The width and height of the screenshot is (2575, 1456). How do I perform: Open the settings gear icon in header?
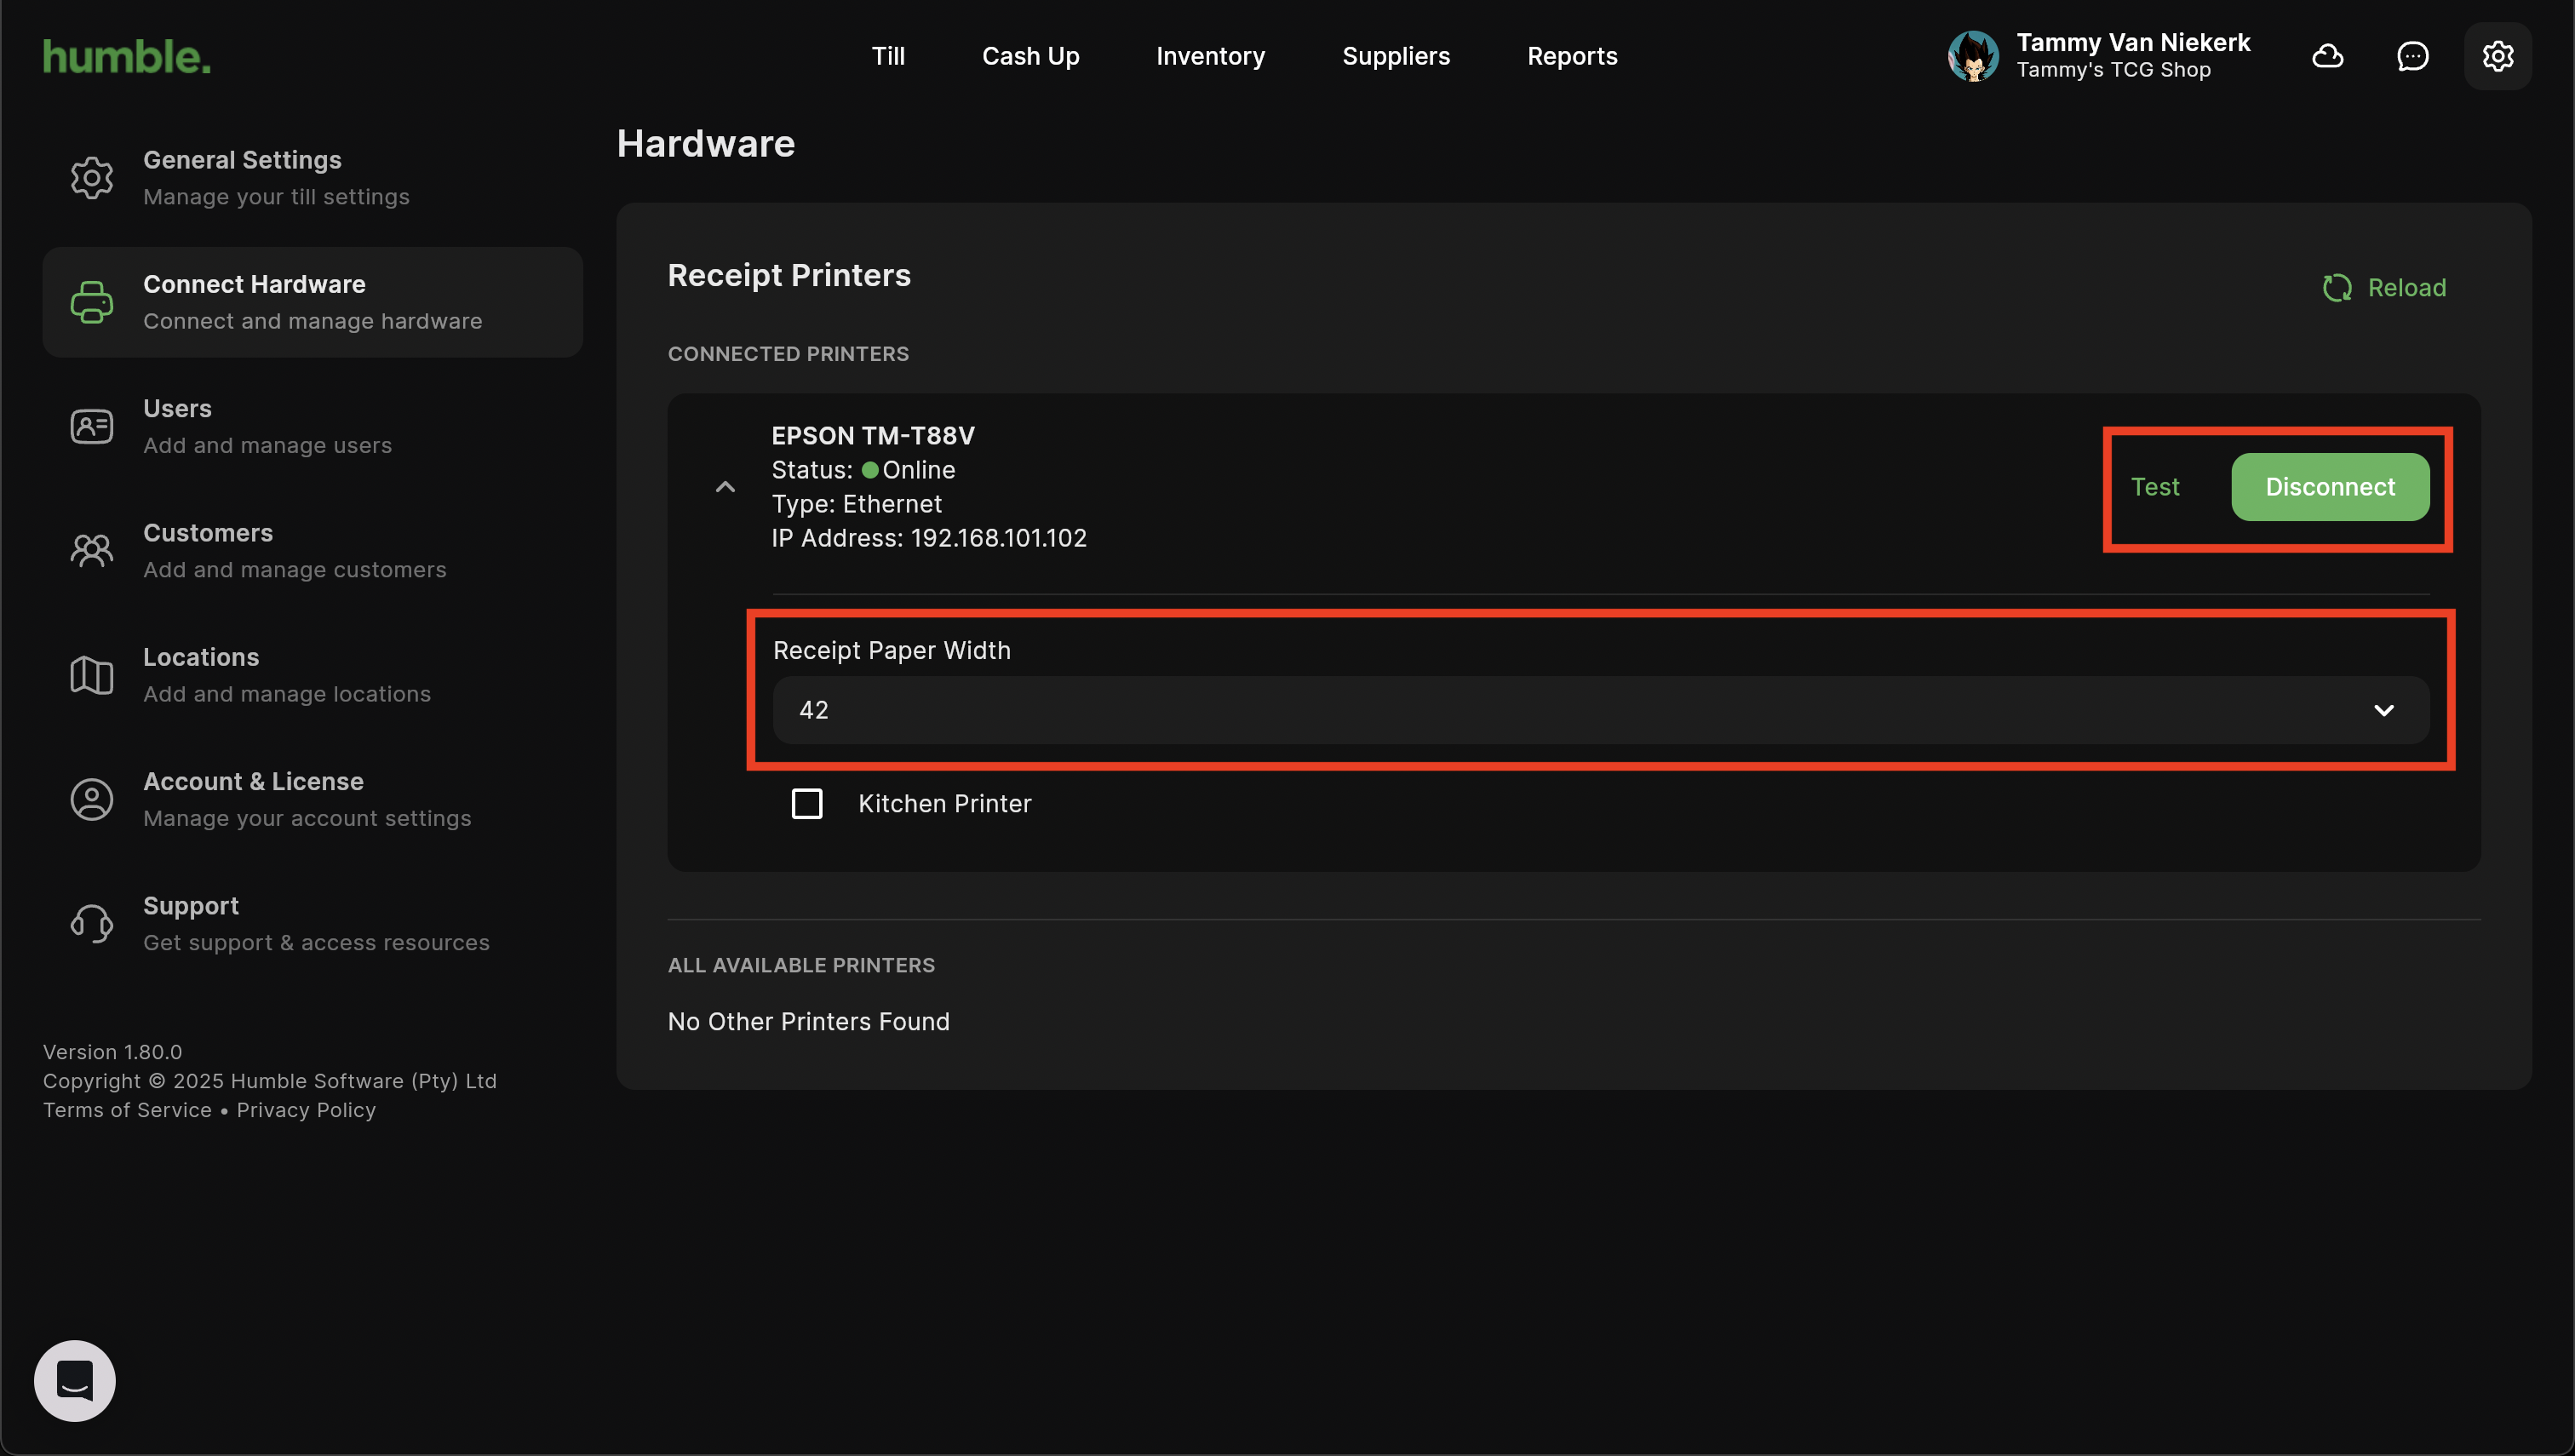[x=2497, y=56]
